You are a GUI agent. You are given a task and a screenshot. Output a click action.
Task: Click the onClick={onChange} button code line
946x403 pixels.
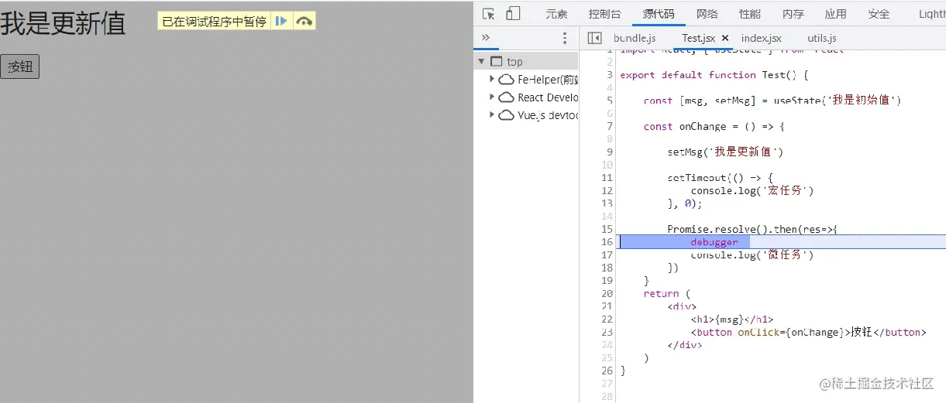(x=808, y=332)
